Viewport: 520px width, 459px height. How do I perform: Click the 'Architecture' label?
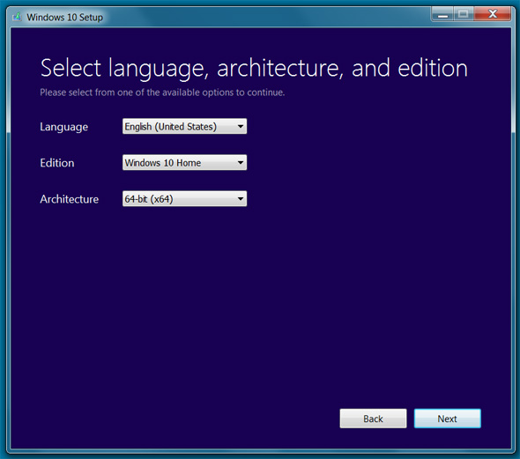pyautogui.click(x=70, y=199)
